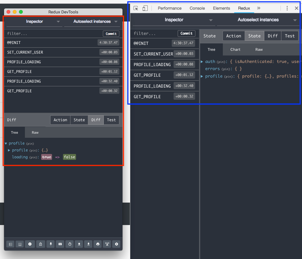Screen dimensions: 302x259
Task: Click the import state upload icon
Action: (x=79, y=244)
